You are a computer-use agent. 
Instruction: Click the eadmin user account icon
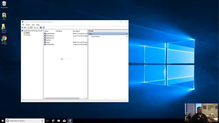point(45,40)
